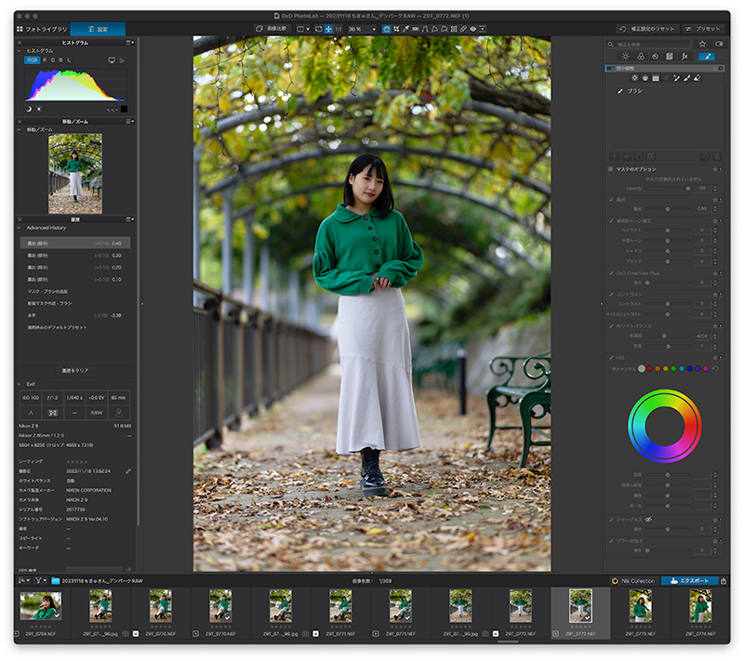The image size is (744, 661).
Task: Collapse the Move/Zoom section chevron
Action: pos(20,129)
